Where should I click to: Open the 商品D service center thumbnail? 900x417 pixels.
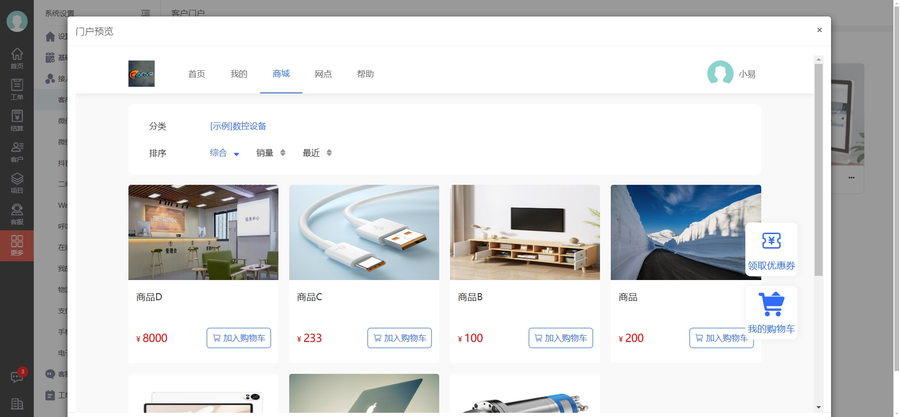[203, 232]
